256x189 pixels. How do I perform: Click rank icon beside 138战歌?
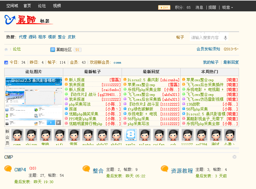pos(184,104)
